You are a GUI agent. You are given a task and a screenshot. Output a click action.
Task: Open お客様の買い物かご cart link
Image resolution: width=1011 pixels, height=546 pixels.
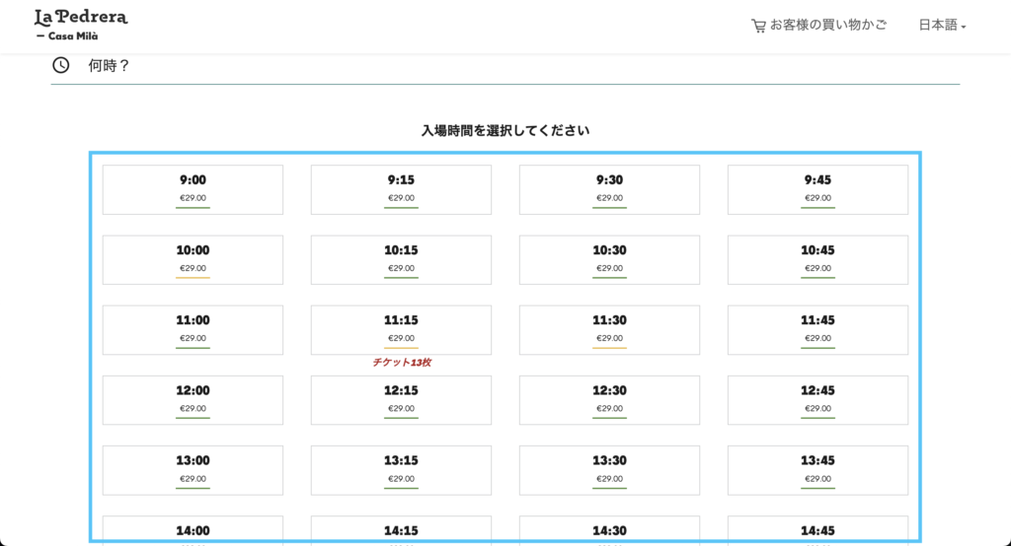(827, 26)
